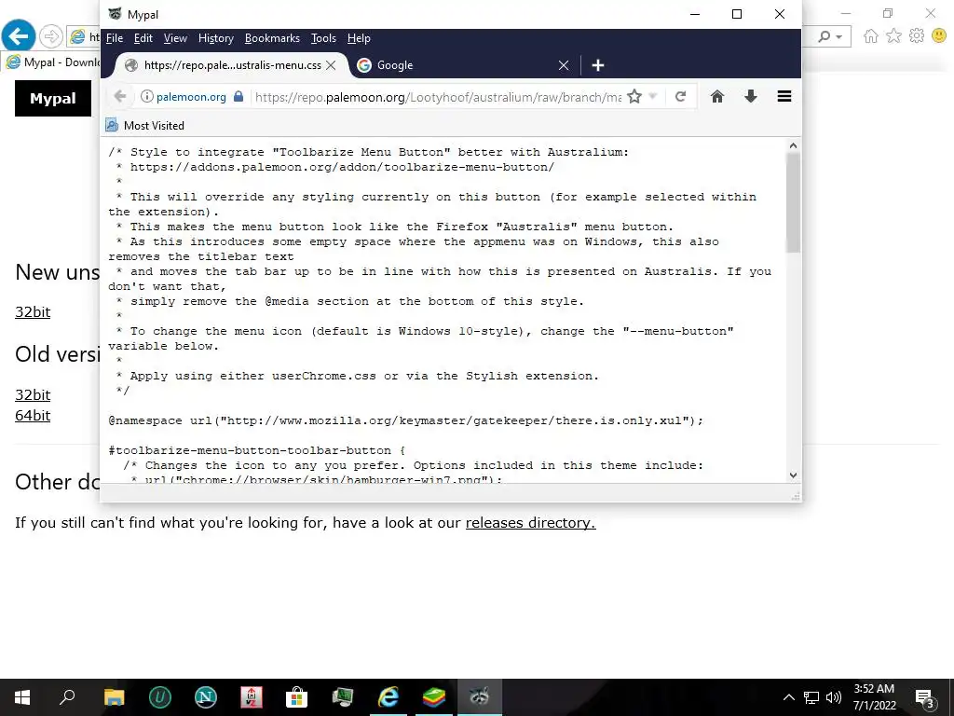Click Mypal raccoon icon in title bar
Image resolution: width=954 pixels, height=716 pixels.
tap(115, 14)
